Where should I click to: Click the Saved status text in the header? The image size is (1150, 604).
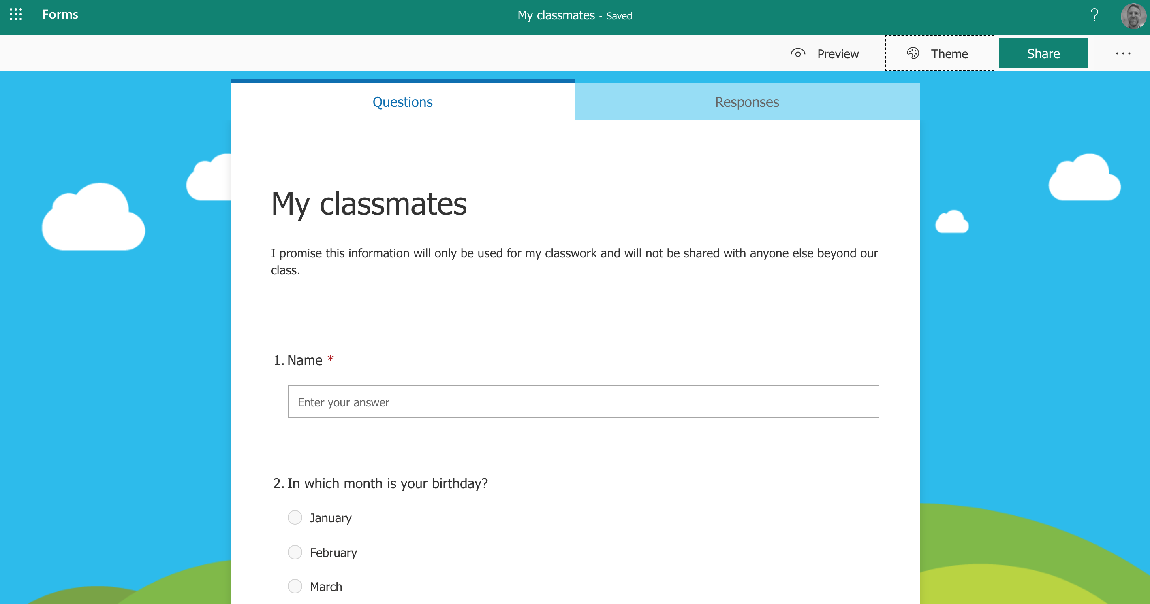coord(619,16)
